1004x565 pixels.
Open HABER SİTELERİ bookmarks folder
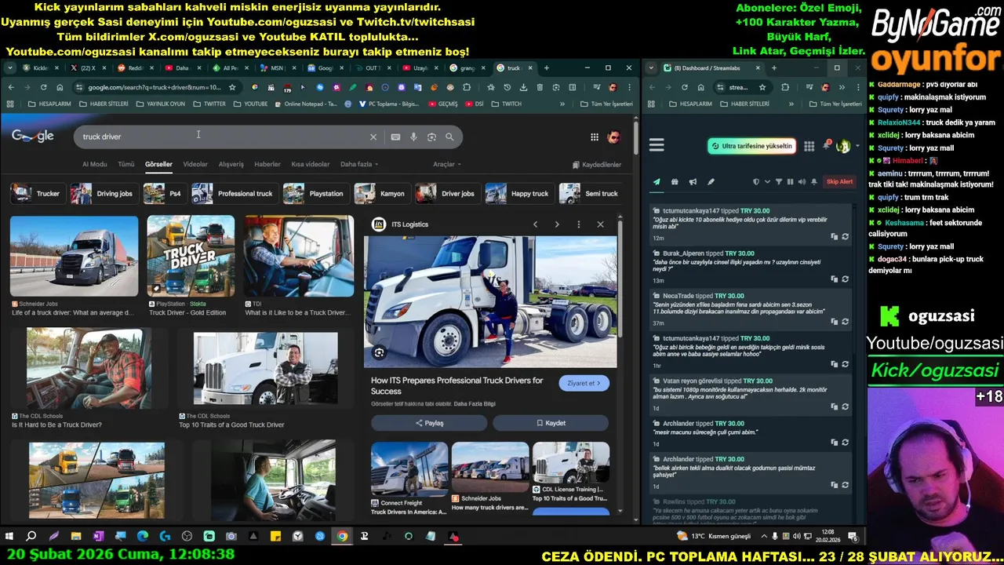pyautogui.click(x=104, y=104)
